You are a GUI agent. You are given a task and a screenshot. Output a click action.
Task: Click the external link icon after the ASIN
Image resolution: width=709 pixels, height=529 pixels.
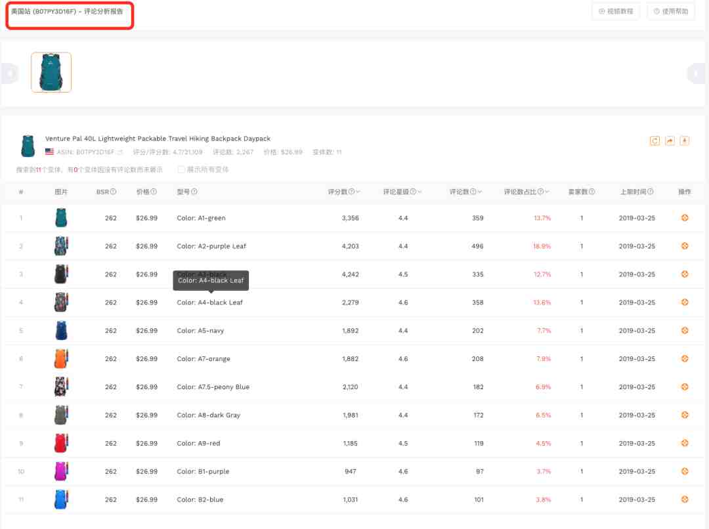(120, 152)
